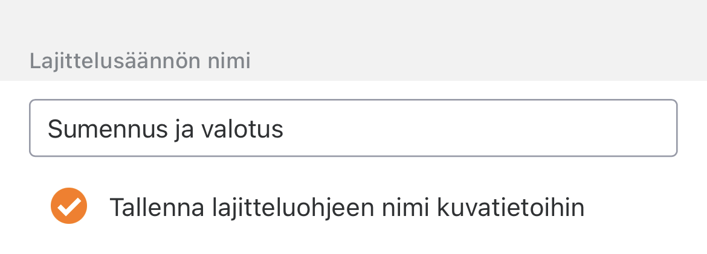Click the white checkmark in the orange circle
707x254 pixels.
pos(69,206)
